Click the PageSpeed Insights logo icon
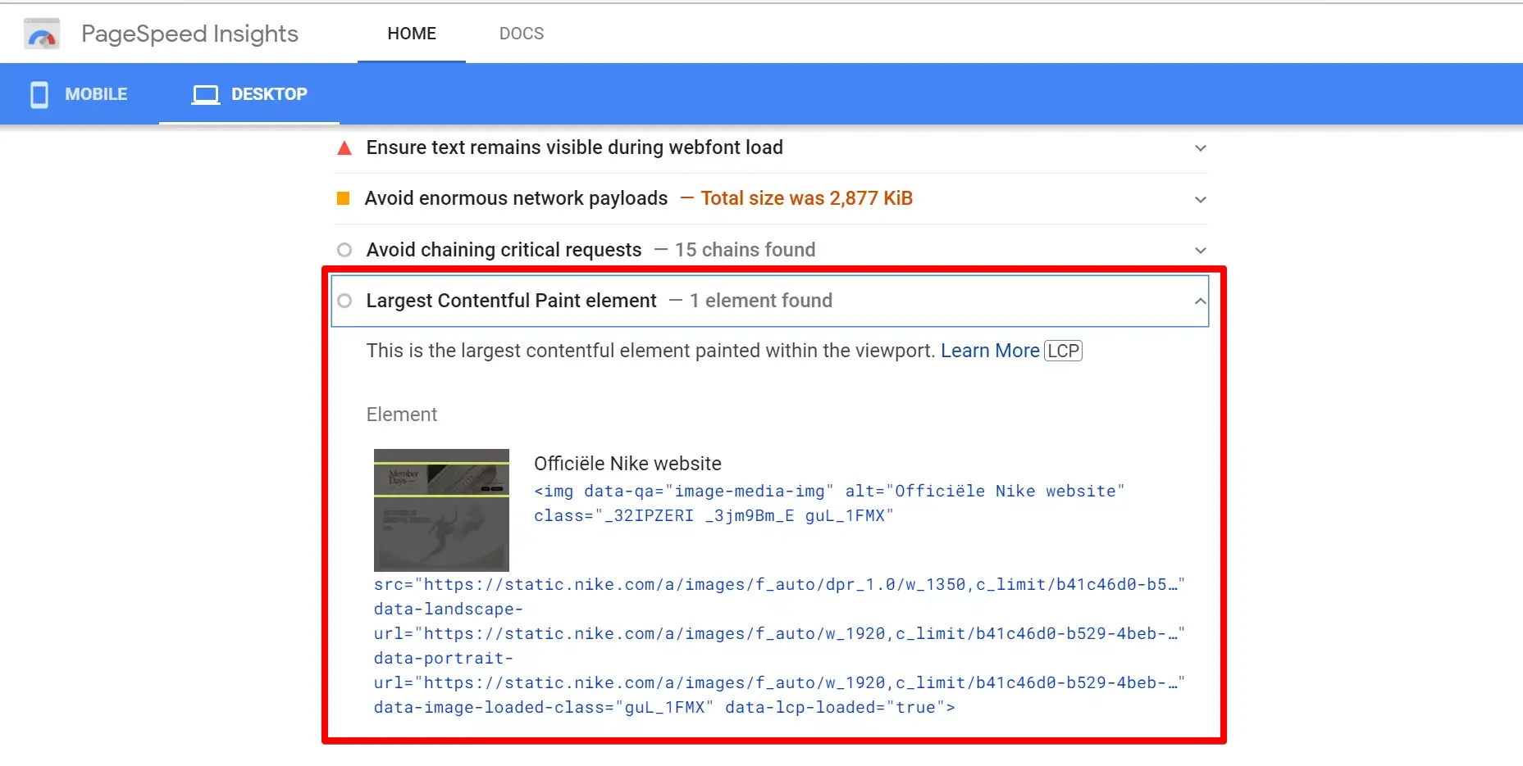 coord(42,34)
